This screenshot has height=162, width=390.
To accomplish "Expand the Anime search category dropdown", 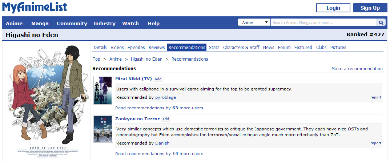I will (x=254, y=23).
